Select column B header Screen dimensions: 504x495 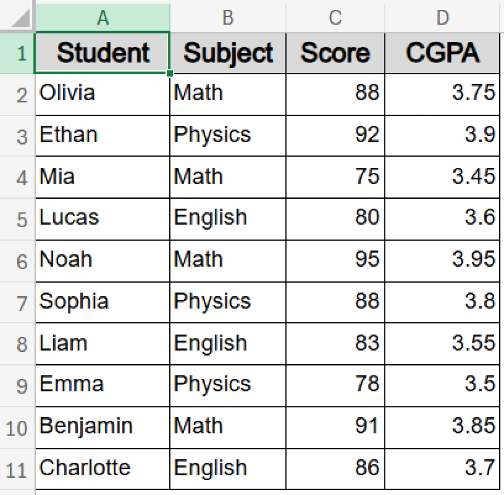point(228,17)
